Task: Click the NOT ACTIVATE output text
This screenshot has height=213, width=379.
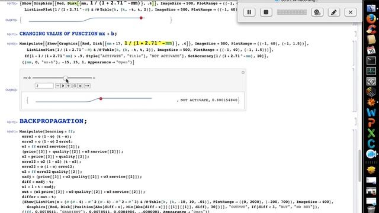Action: pyautogui.click(x=194, y=100)
